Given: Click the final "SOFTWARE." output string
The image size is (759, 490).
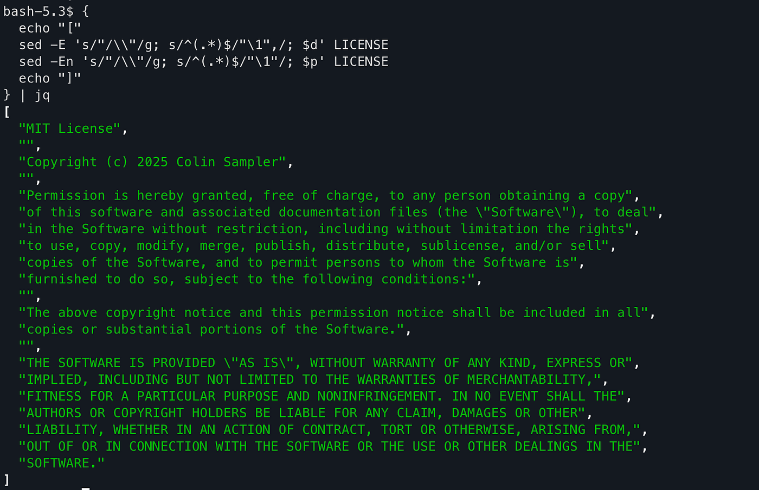Looking at the screenshot, I should [62, 463].
